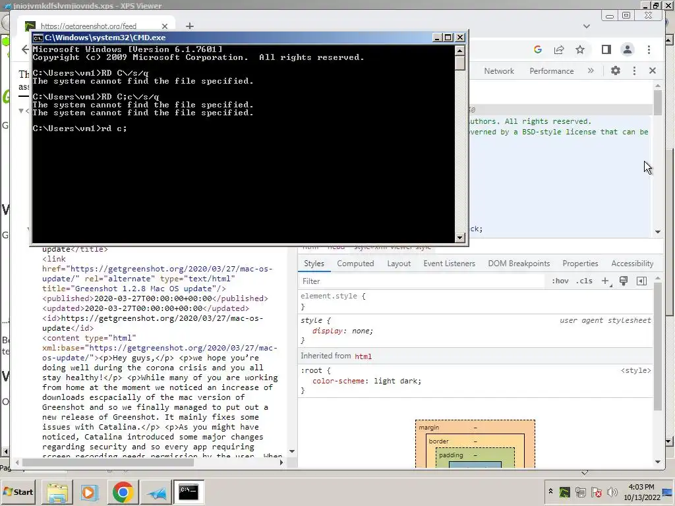Open the volume speaker tray icon
The image size is (675, 506).
pos(612,492)
